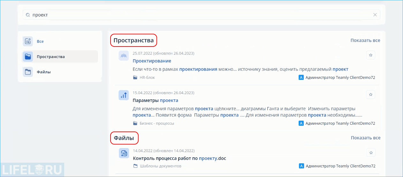Show all results under Пространства
The height and width of the screenshot is (177, 403).
pos(365,40)
